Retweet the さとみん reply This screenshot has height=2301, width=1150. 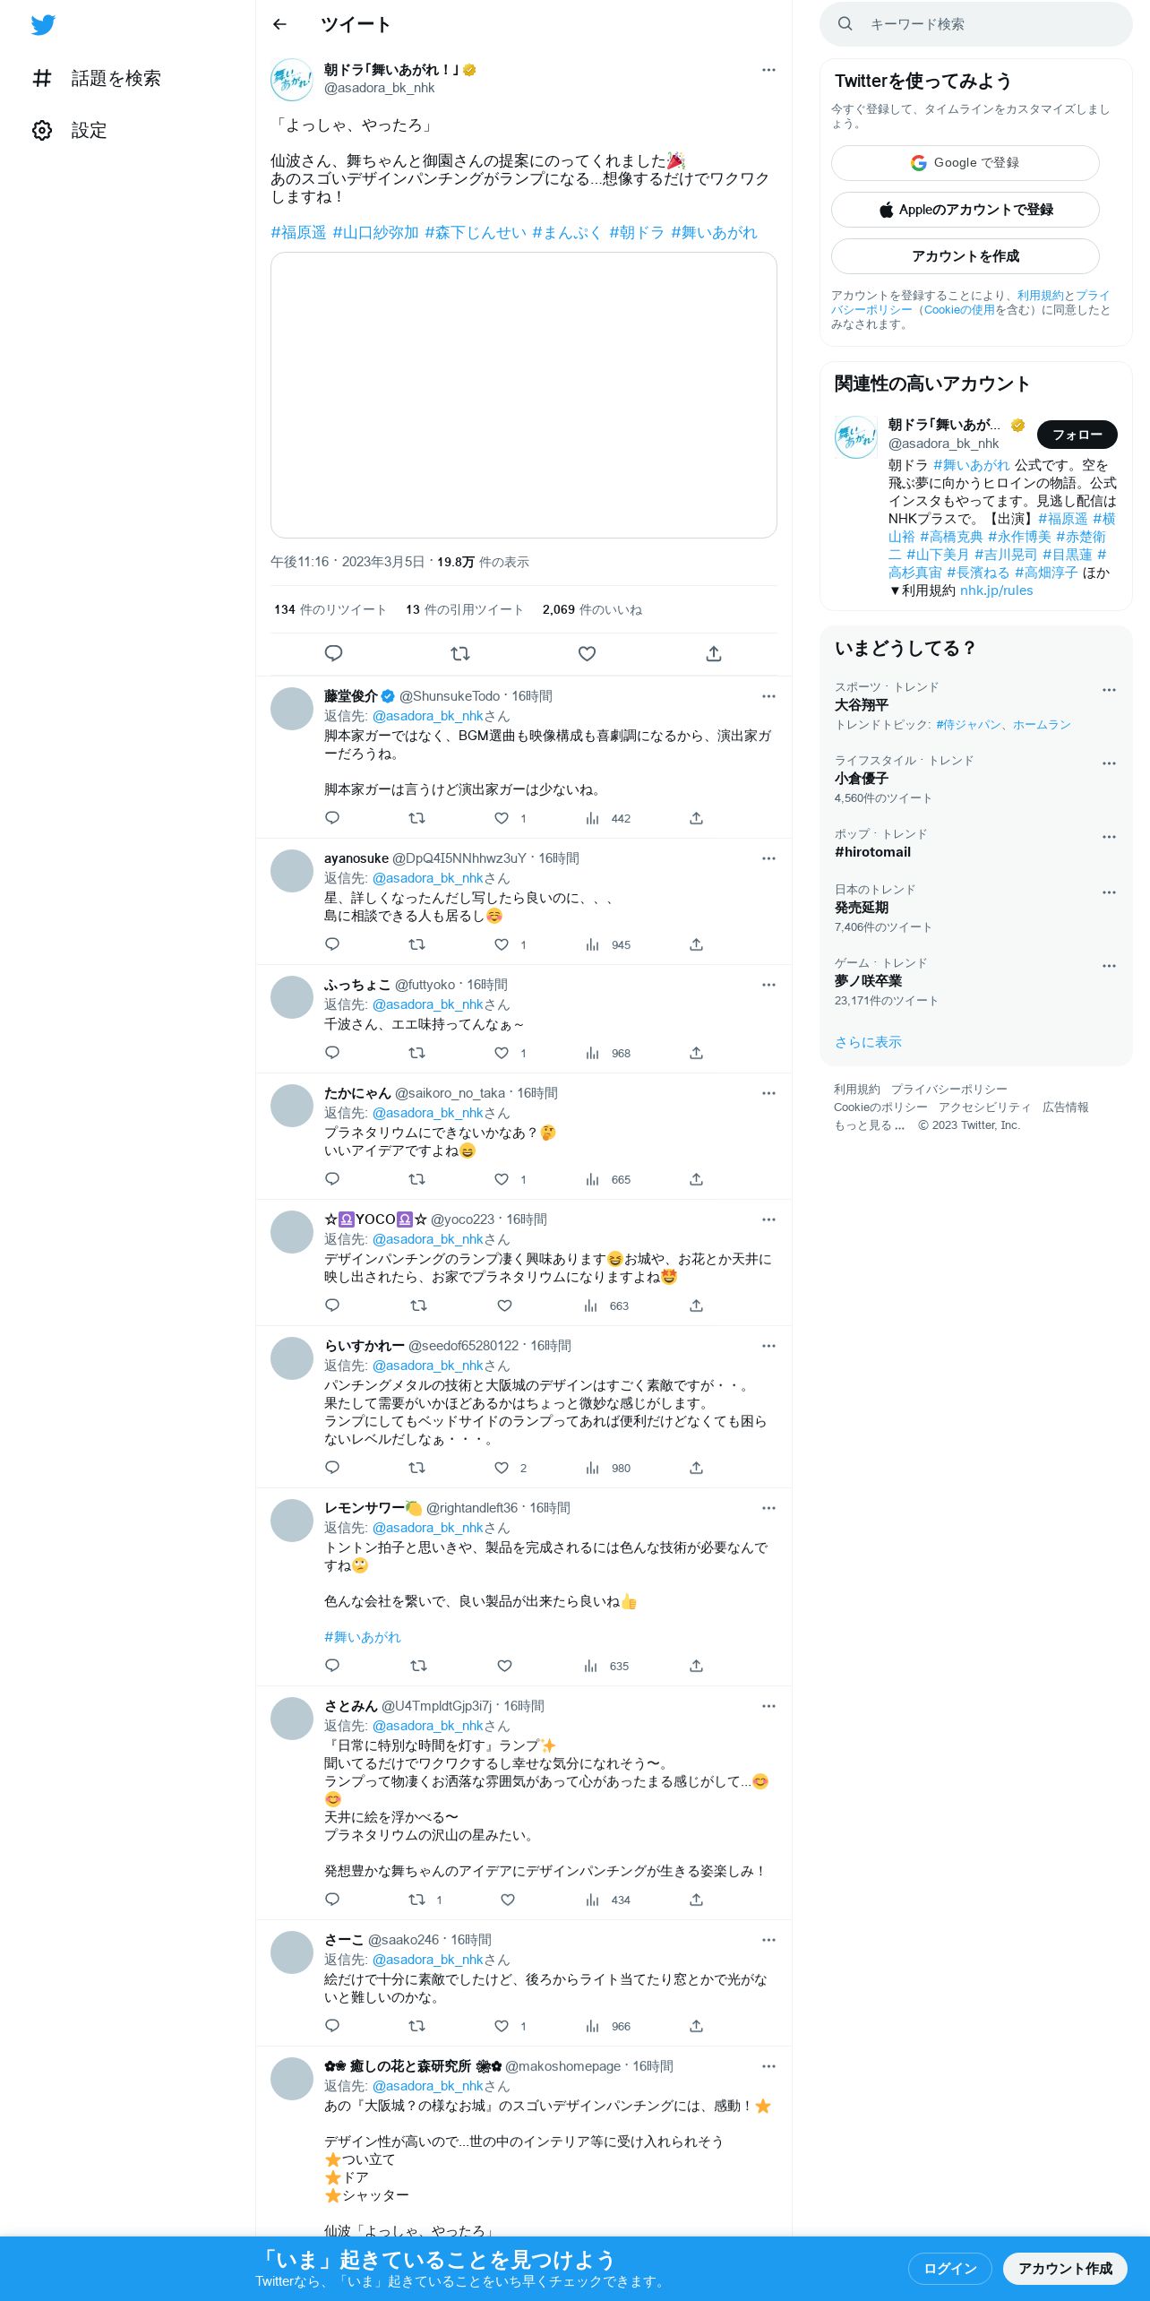point(416,1900)
